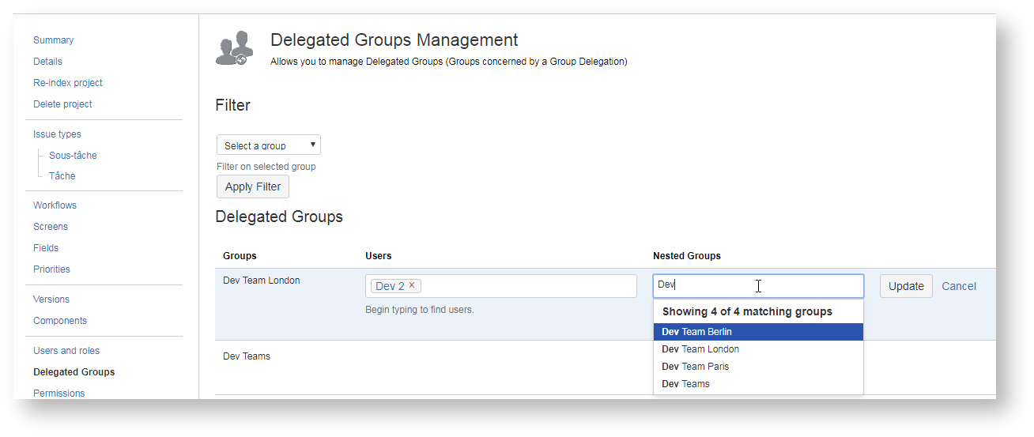Click into the Users input field
Viewport: 1034px width, 437px height.
coord(530,286)
